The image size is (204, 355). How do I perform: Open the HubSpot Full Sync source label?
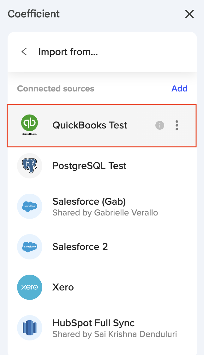(93, 323)
